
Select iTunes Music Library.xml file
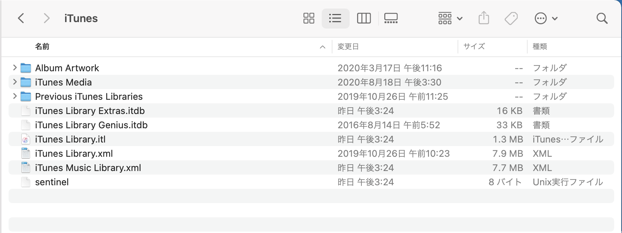pyautogui.click(x=88, y=168)
